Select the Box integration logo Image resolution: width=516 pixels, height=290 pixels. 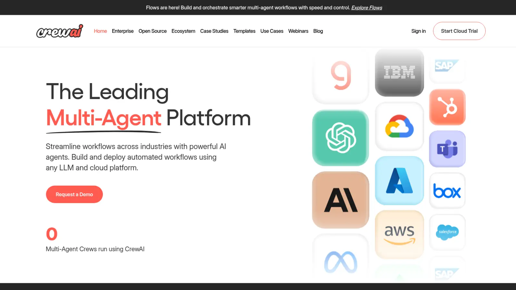coord(447,191)
